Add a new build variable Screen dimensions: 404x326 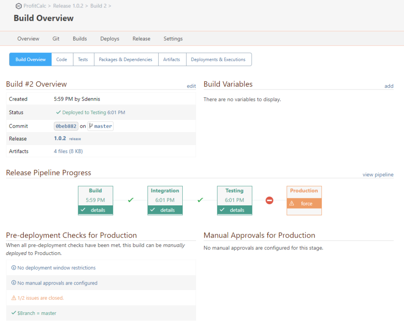coord(389,86)
